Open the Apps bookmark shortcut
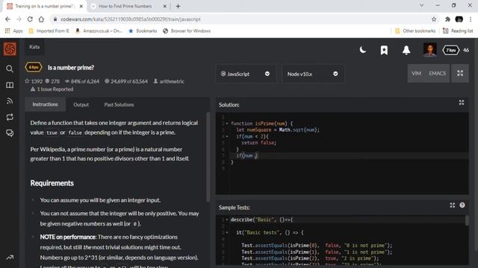Screen dimensions: 478x268 pos(13,31)
